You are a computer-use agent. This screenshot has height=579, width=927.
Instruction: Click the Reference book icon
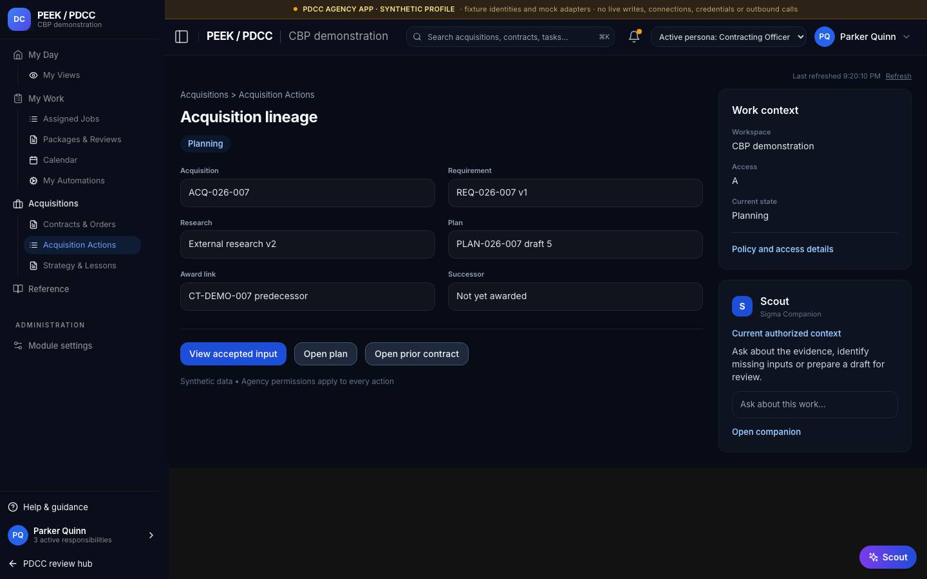[x=18, y=289]
